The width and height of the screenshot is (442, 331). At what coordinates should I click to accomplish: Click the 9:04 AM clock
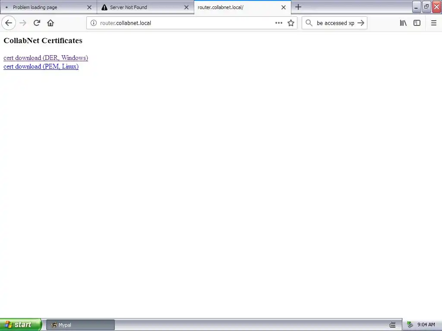[x=426, y=325]
